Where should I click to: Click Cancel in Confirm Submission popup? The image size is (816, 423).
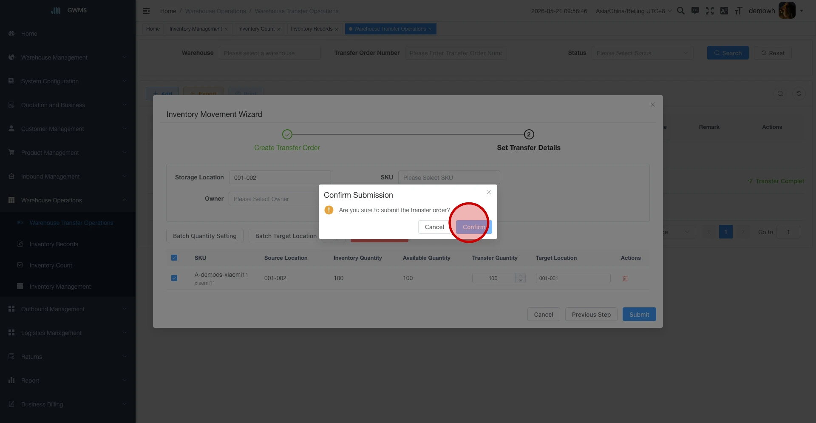click(x=434, y=227)
